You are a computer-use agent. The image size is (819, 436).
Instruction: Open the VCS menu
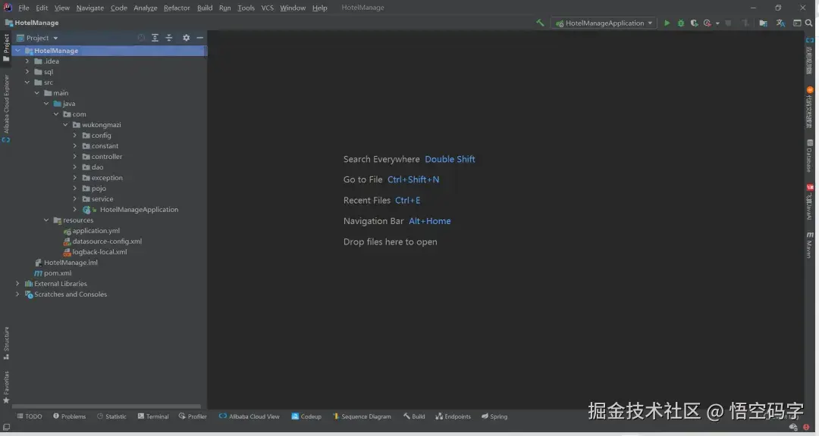[267, 8]
